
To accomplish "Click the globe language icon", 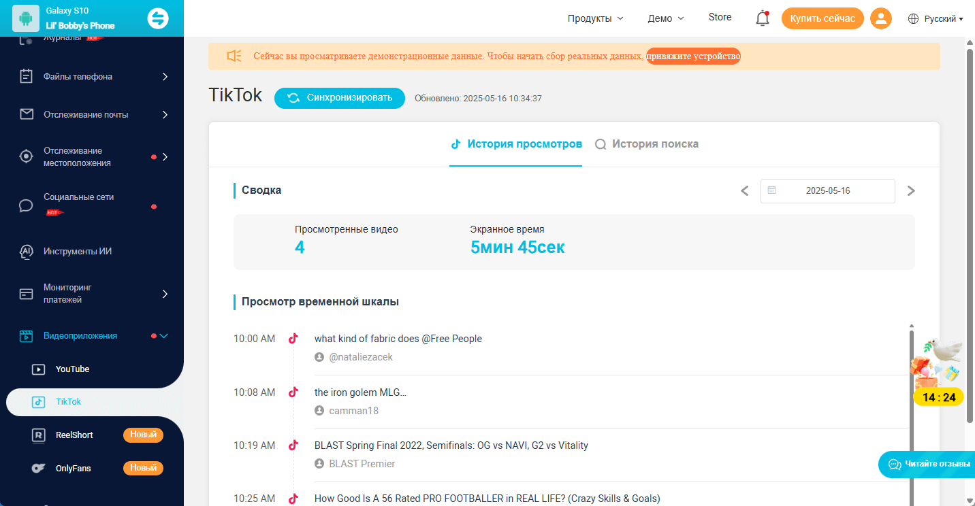I will click(x=914, y=19).
